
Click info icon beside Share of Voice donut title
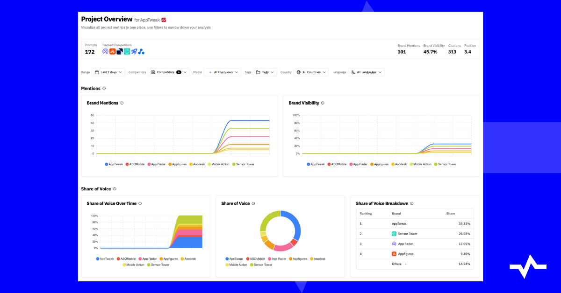click(x=253, y=203)
